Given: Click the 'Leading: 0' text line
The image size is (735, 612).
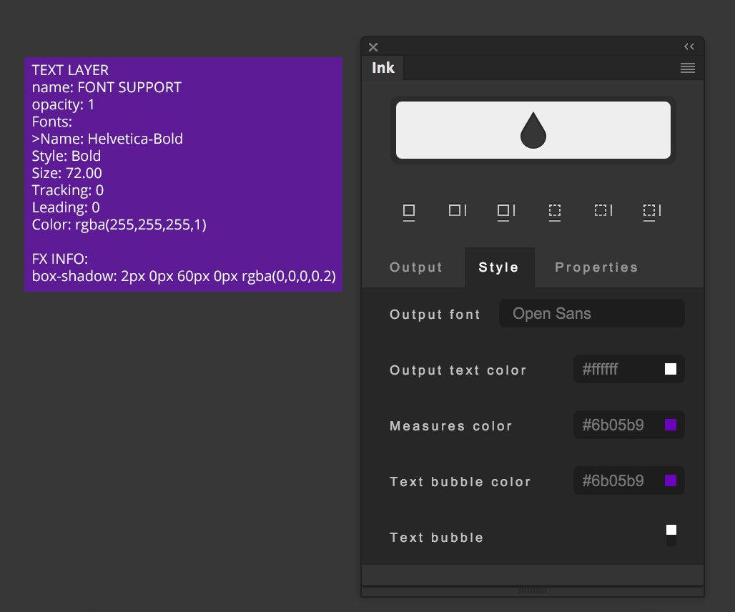Looking at the screenshot, I should (66, 207).
